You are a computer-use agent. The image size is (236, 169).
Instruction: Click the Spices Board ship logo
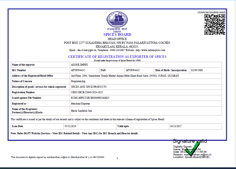coord(117,20)
